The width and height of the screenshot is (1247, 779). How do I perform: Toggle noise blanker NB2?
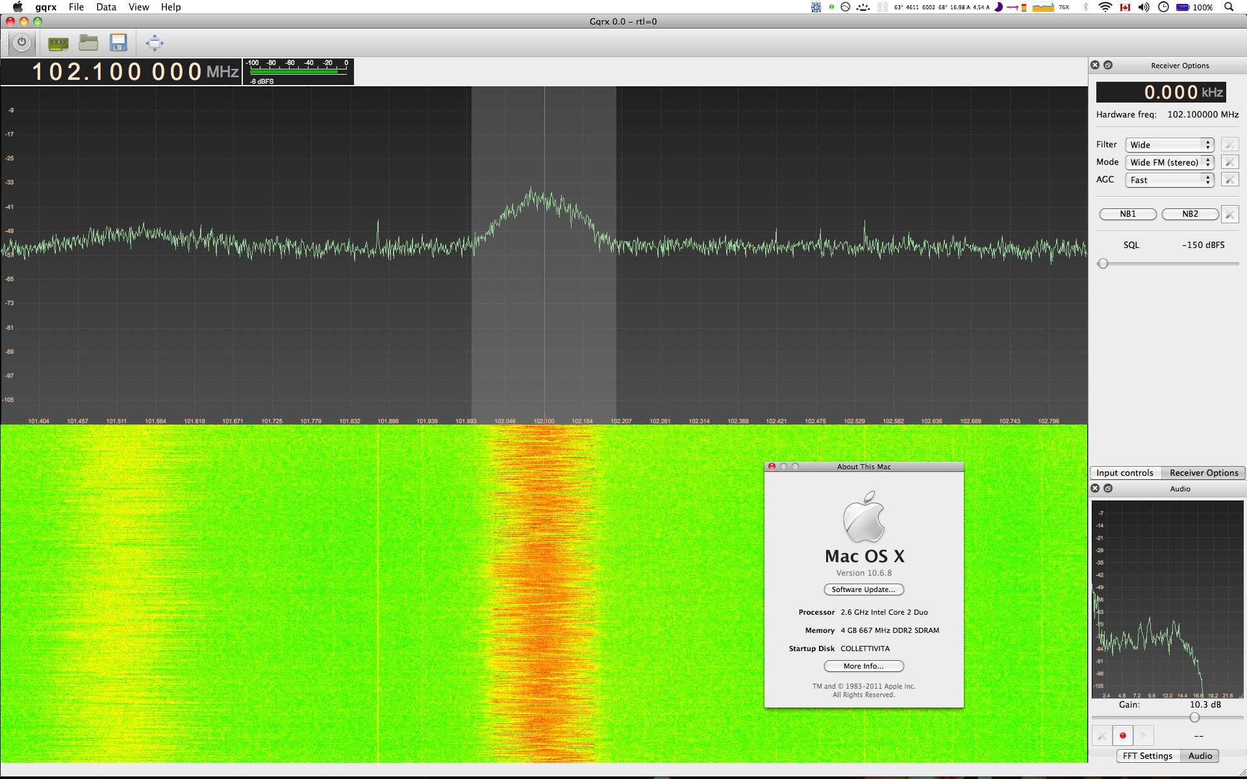point(1190,214)
